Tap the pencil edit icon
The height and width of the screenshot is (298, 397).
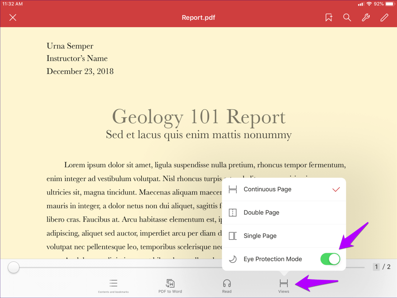[384, 18]
